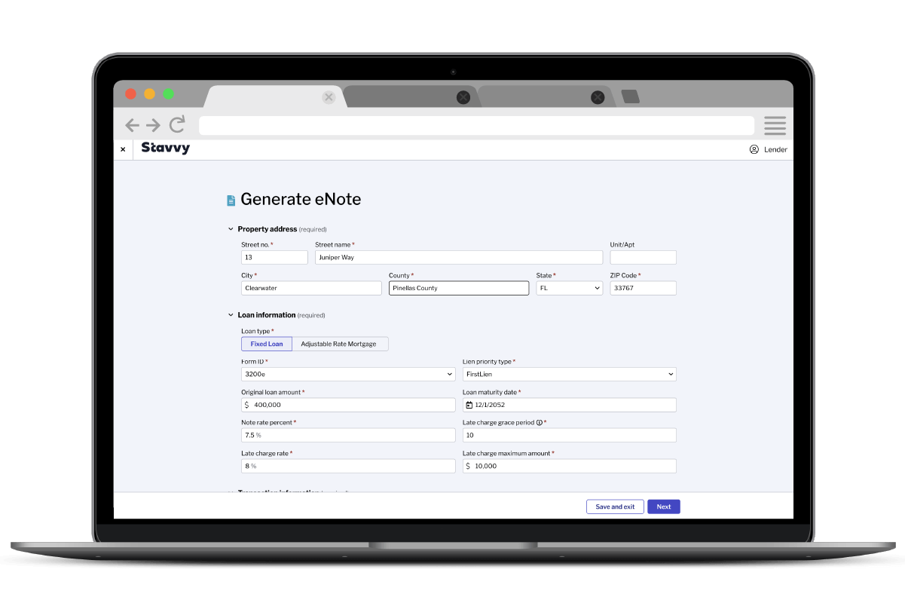Click the Lender account label

(775, 149)
